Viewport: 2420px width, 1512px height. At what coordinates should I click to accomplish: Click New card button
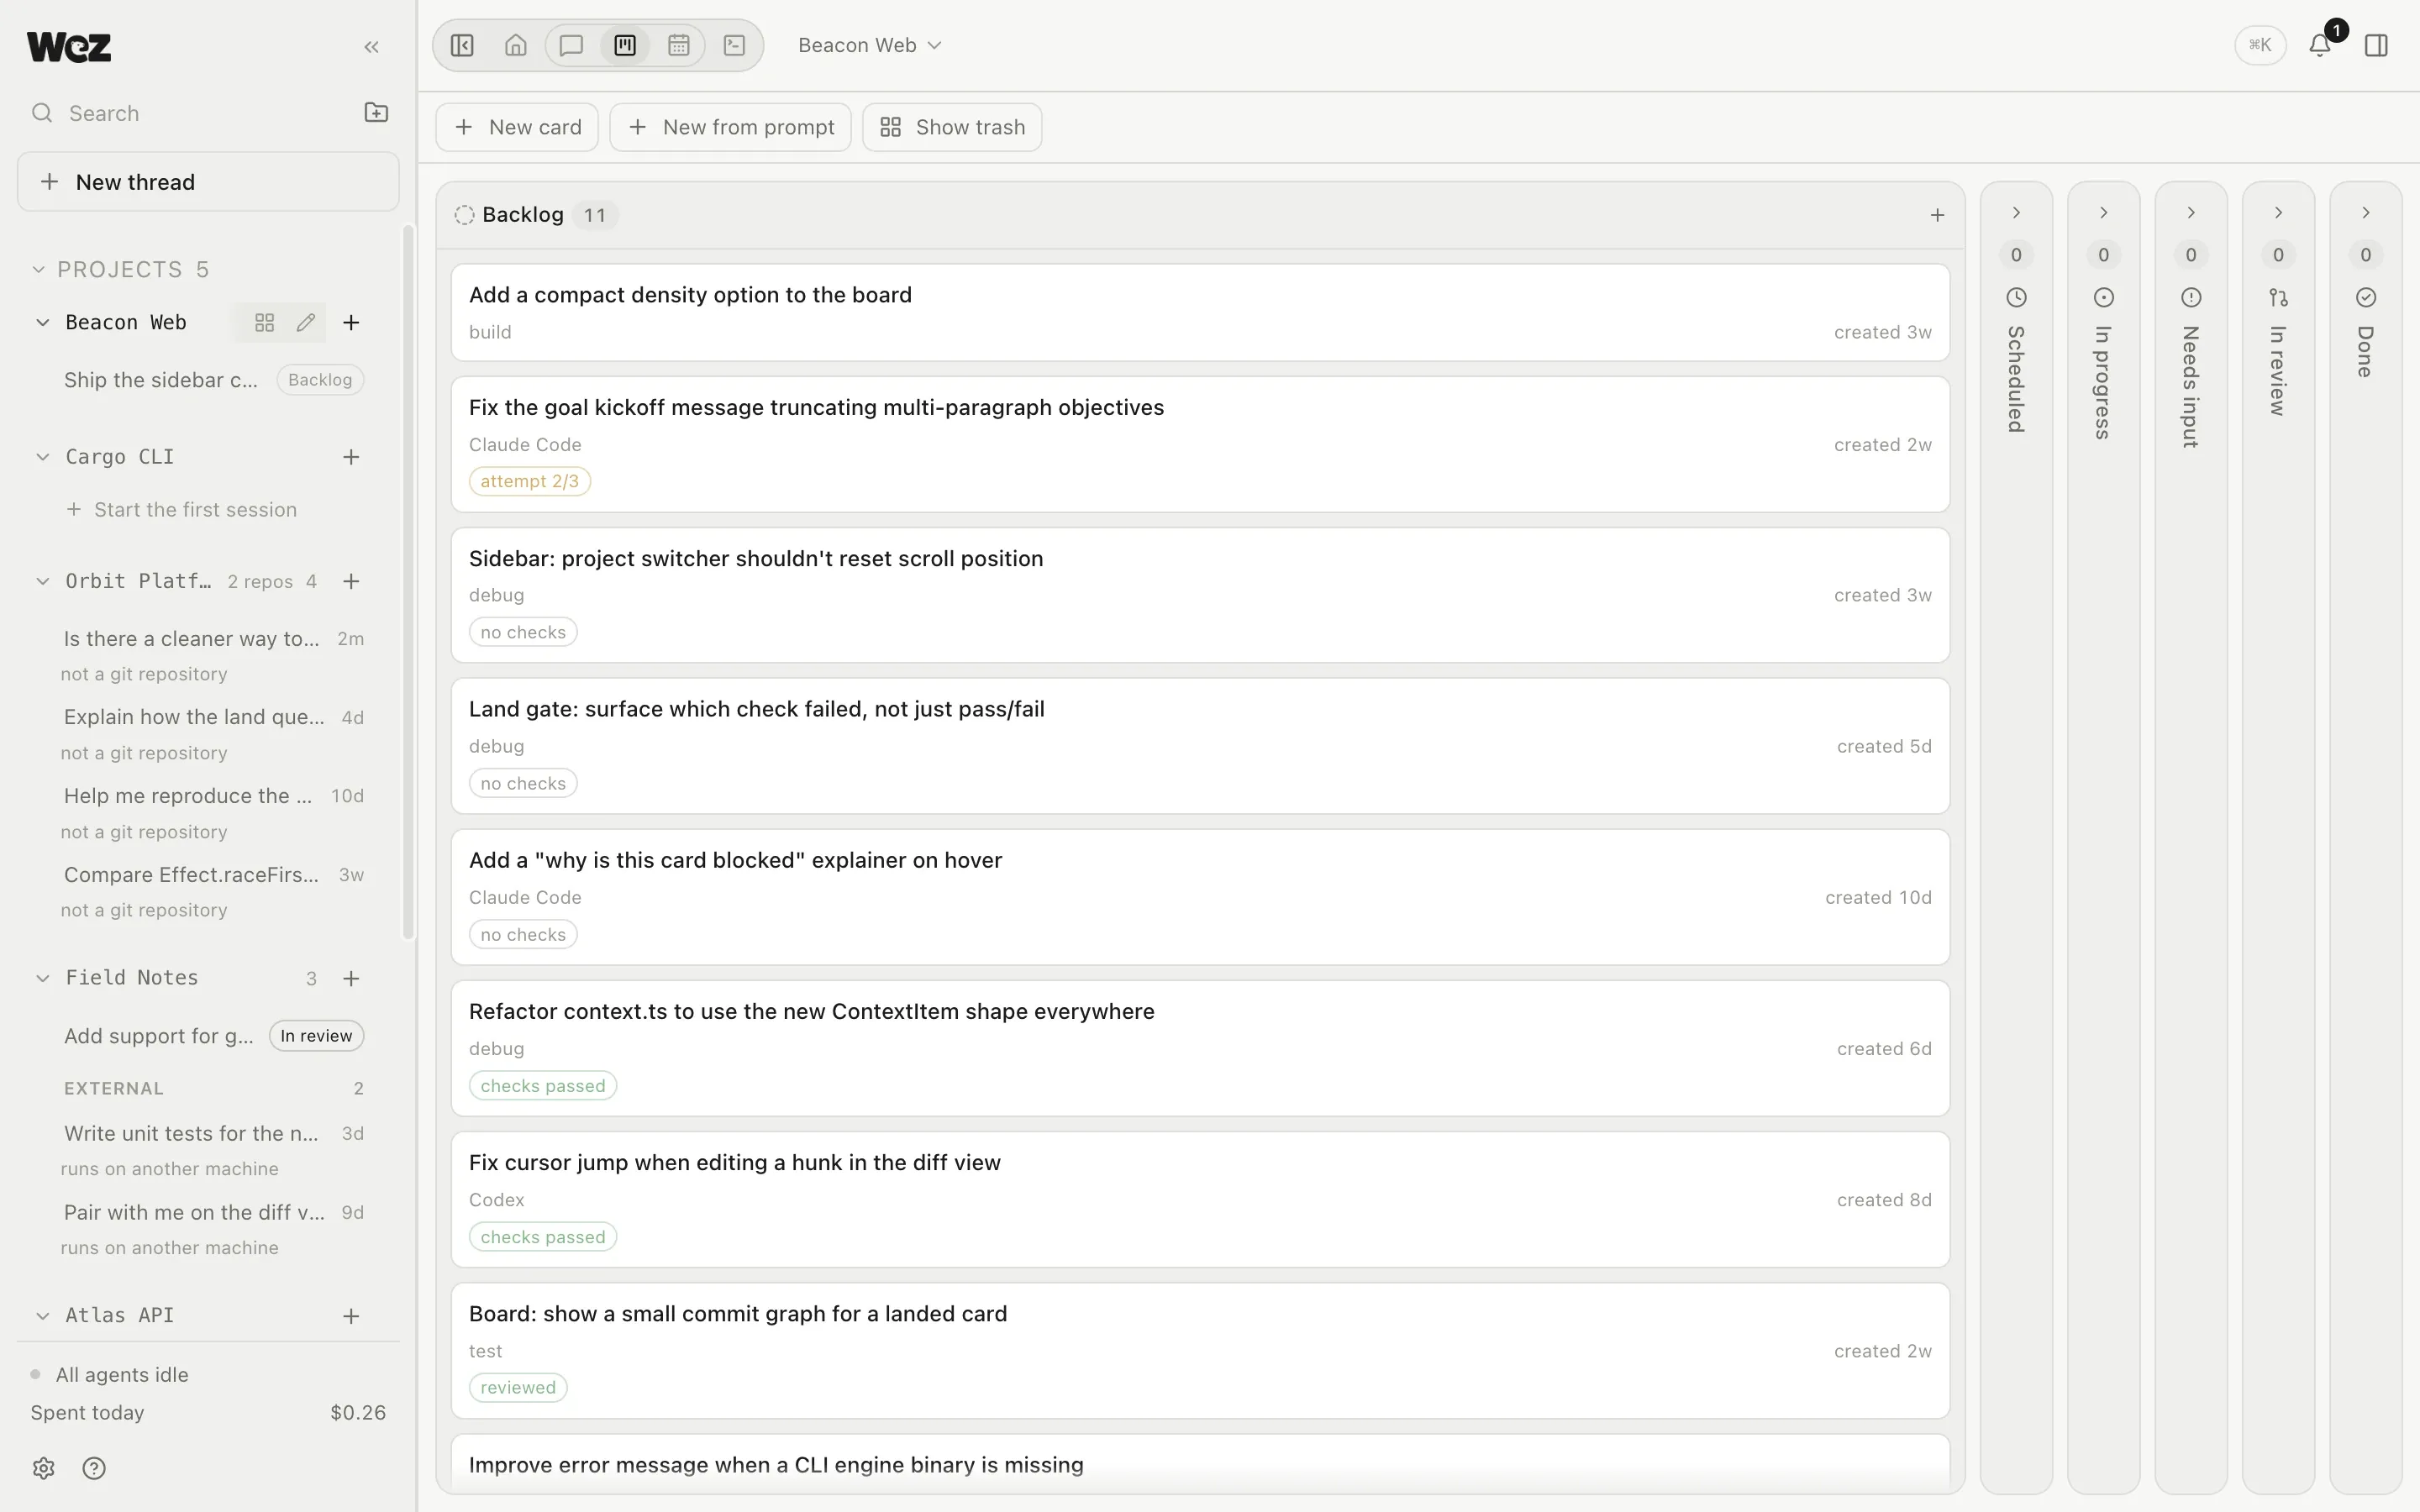click(517, 127)
